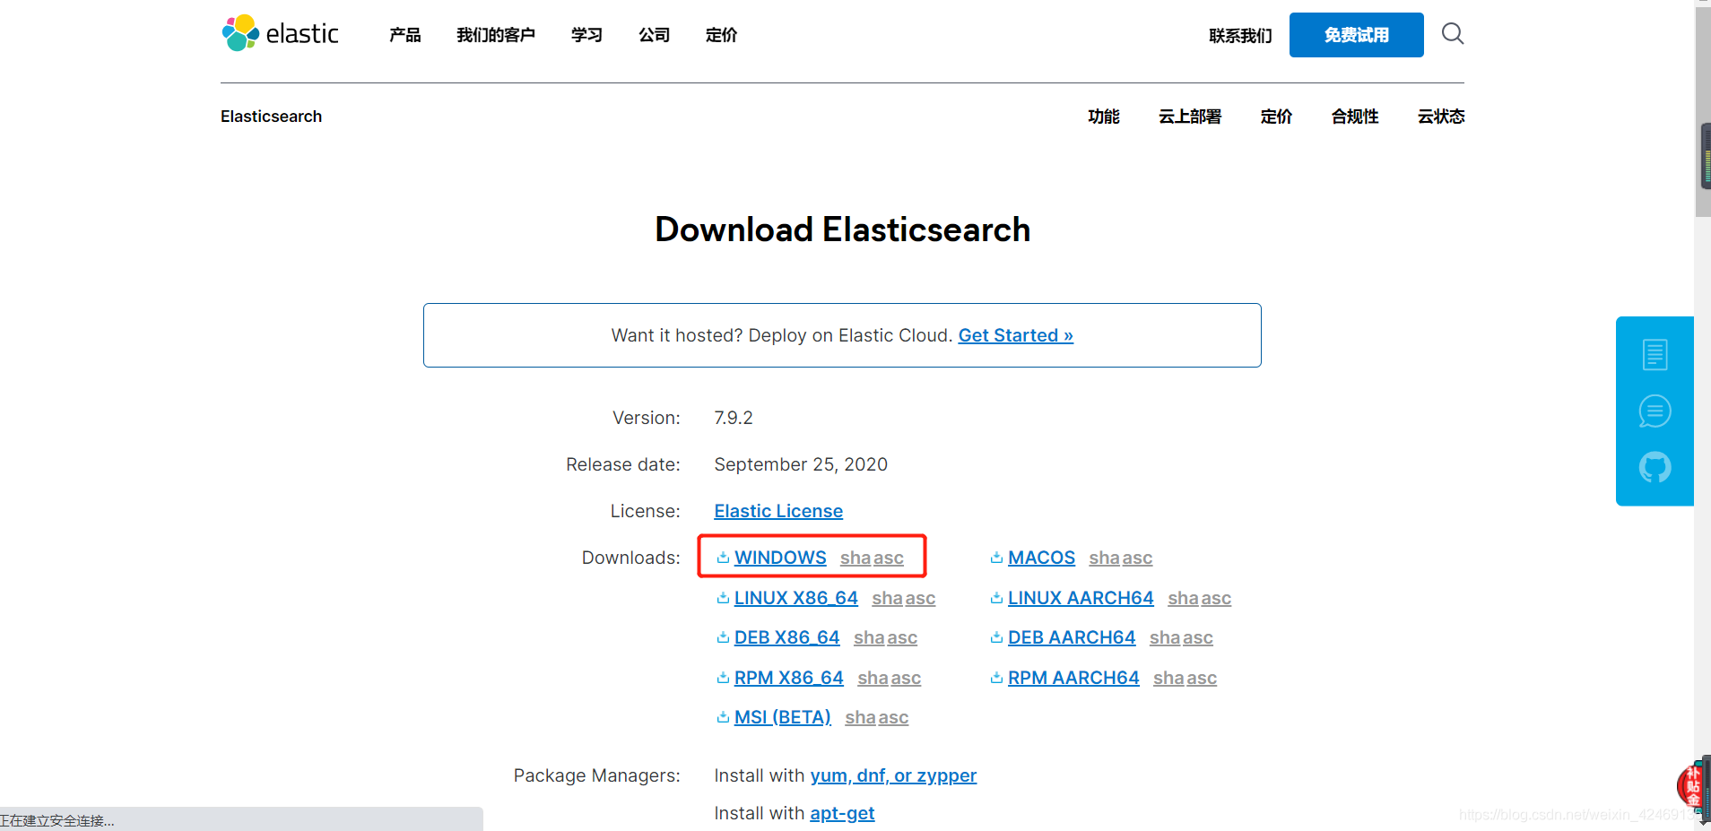Open the 云状态 sub-navigation tab
Screen dimensions: 1711x831
pyautogui.click(x=1441, y=117)
